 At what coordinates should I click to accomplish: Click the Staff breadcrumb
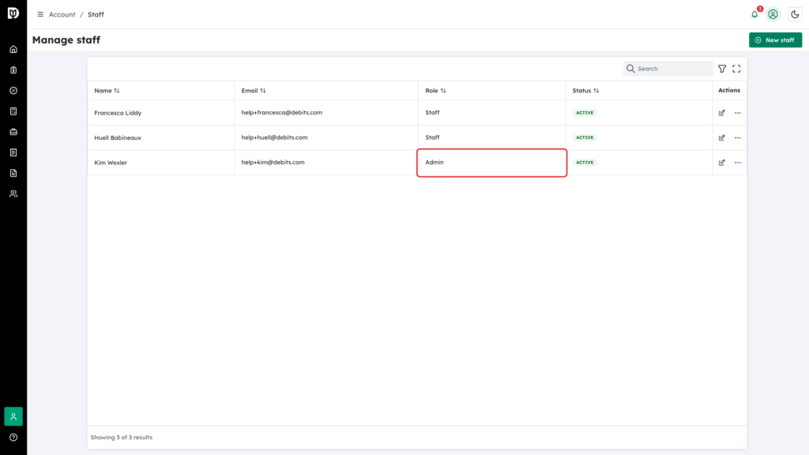(96, 14)
